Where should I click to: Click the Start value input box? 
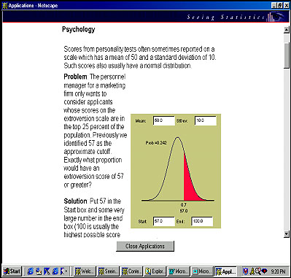pyautogui.click(x=164, y=221)
